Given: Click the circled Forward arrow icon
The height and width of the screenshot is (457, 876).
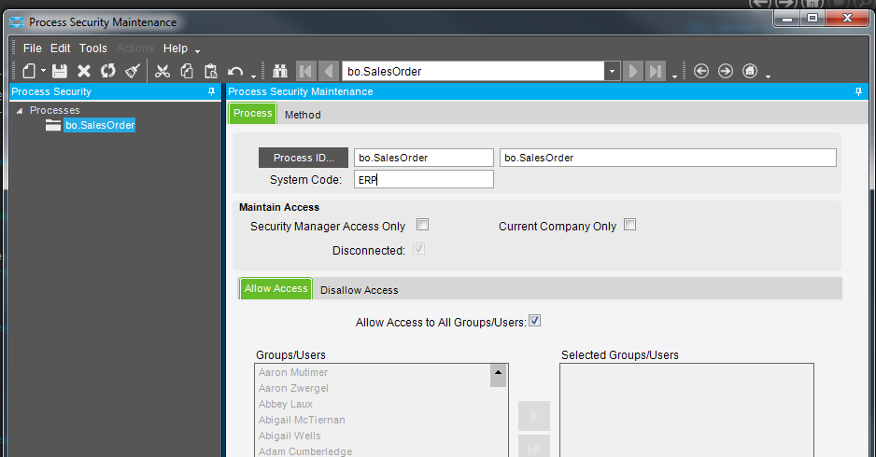Looking at the screenshot, I should 725,72.
